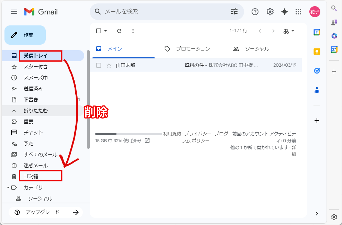Open the 利用規約 link
Image resolution: width=342 pixels, height=225 pixels.
(x=174, y=134)
